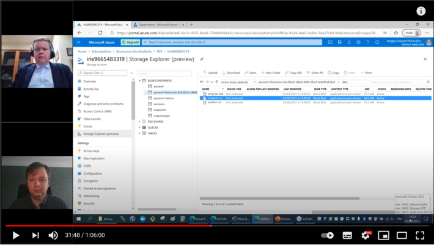434x245 pixels.
Task: Open YouTube player settings gear
Action: pos(366,235)
